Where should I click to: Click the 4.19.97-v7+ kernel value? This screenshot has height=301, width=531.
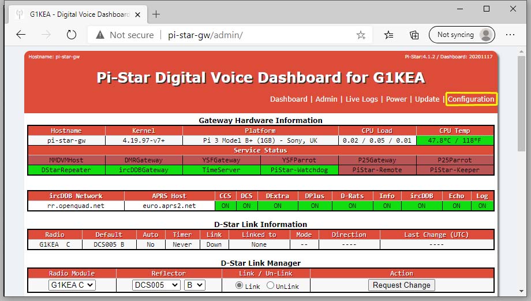click(x=144, y=140)
